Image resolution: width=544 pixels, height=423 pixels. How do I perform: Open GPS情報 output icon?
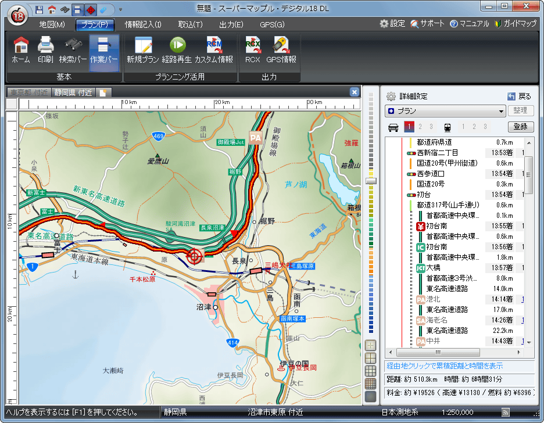pos(281,50)
